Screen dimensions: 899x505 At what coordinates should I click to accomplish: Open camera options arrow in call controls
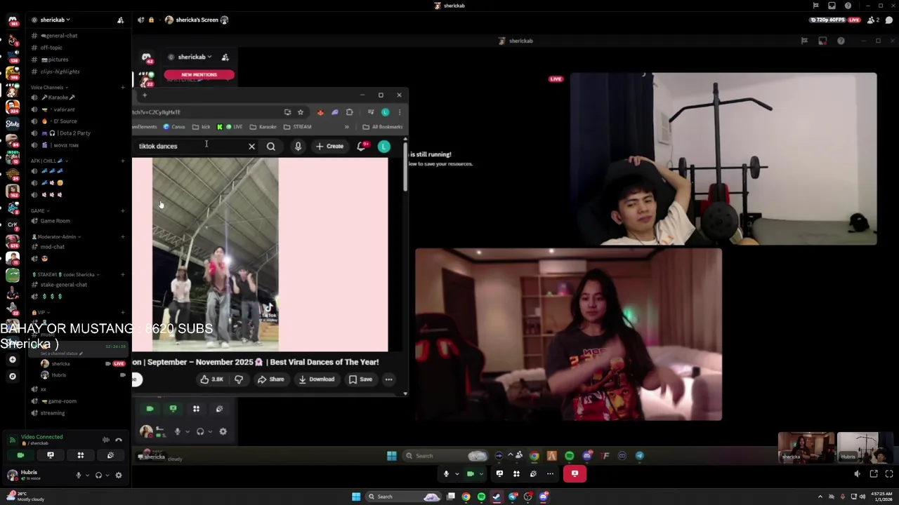(x=481, y=473)
